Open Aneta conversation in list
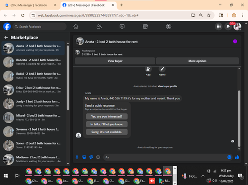Screen dimensions: 248x185 pos(33,48)
